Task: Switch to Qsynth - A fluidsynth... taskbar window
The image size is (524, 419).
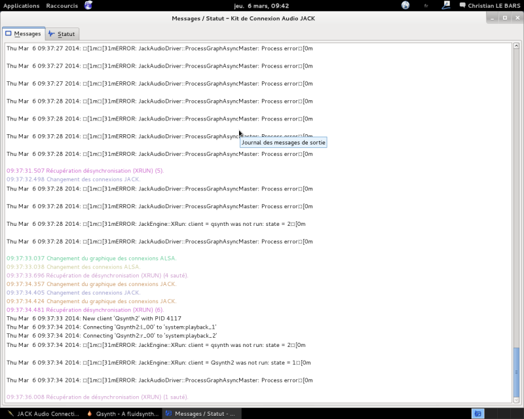Action: point(122,414)
